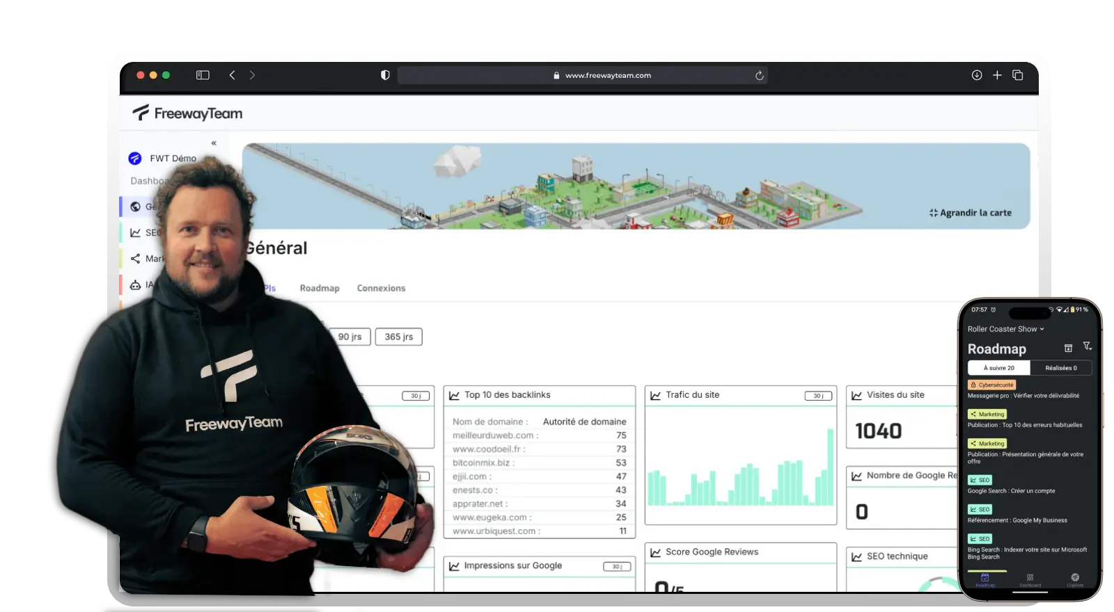
Task: Open the Roller Coaster Show dropdown on phone
Action: pyautogui.click(x=1005, y=329)
